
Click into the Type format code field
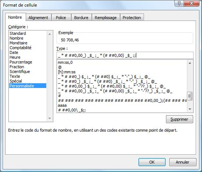125,56
